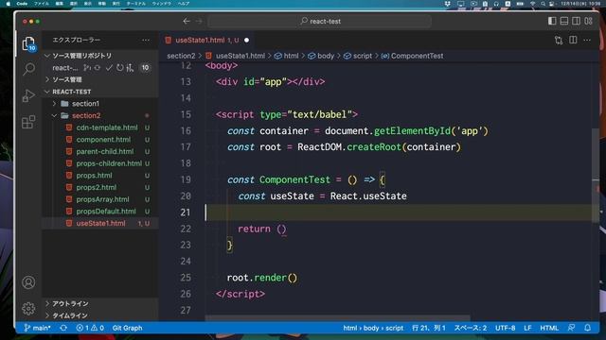The image size is (606, 340).
Task: Open the Extensions view
Action: [x=28, y=122]
